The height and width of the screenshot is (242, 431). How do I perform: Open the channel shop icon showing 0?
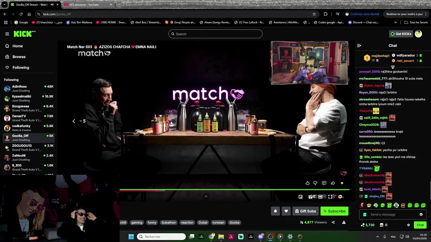coord(384,225)
